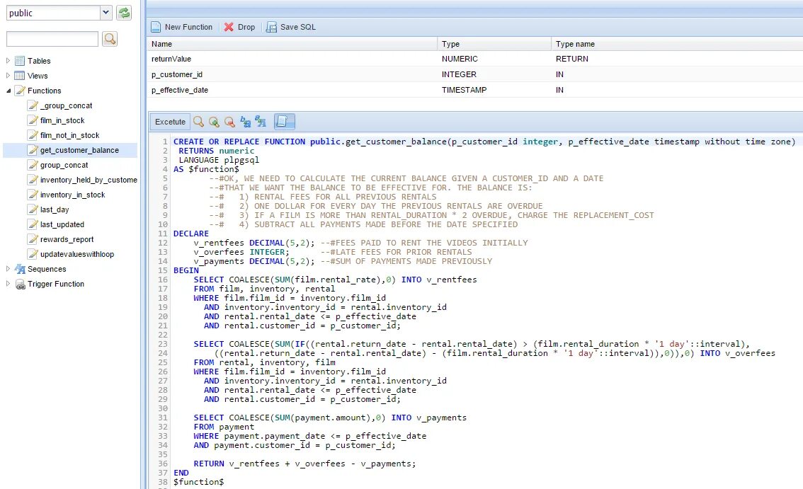Click the red Drop X icon
This screenshot has width=803, height=489.
click(x=229, y=27)
